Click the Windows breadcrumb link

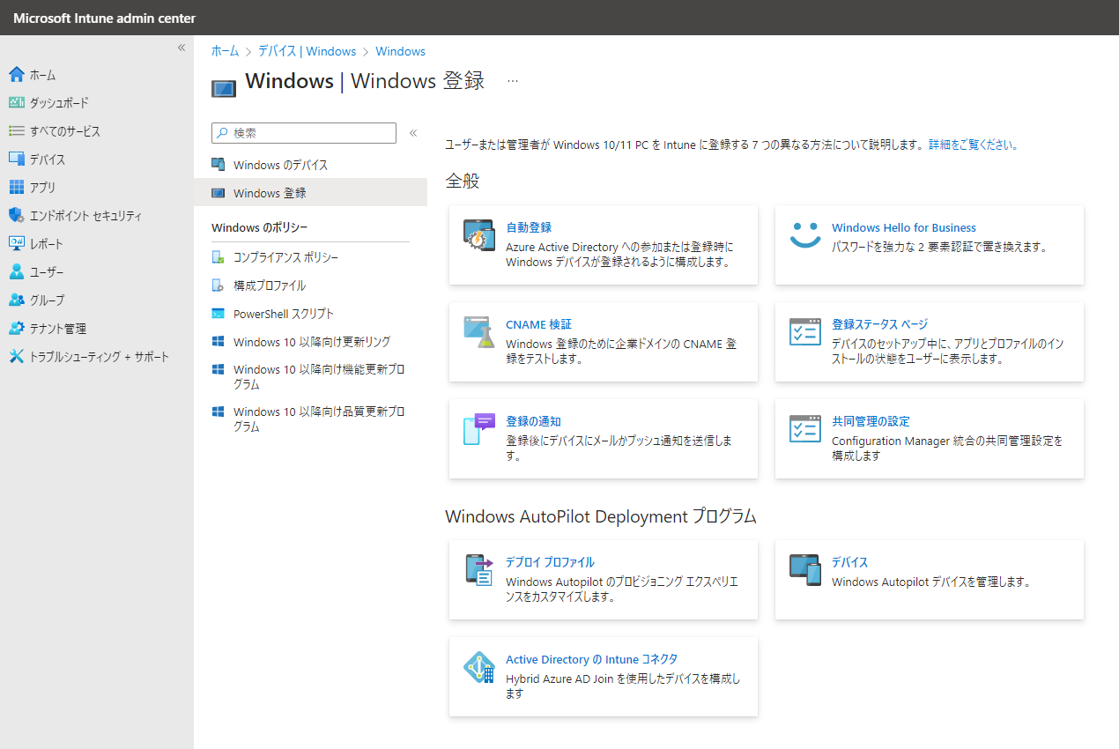[x=400, y=51]
